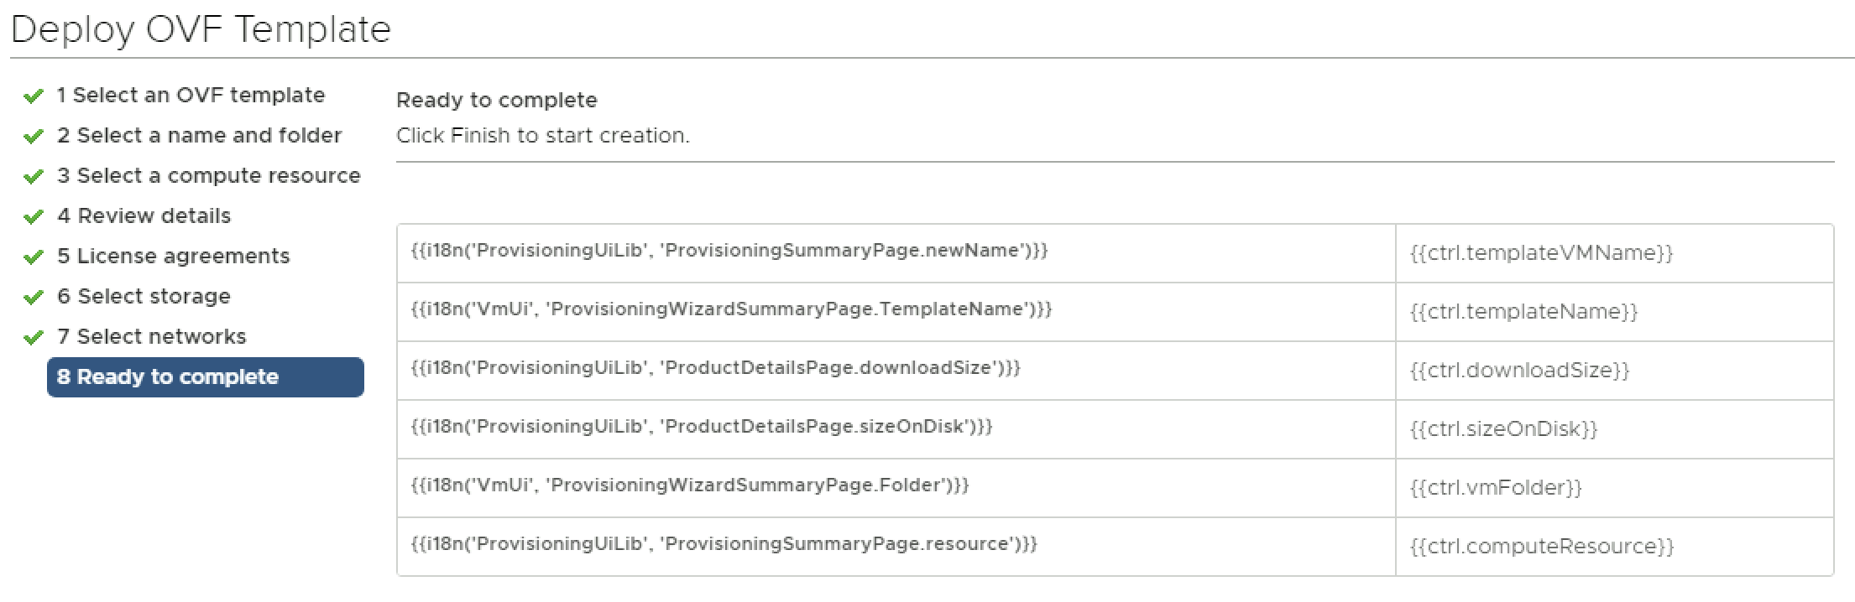Image resolution: width=1855 pixels, height=602 pixels.
Task: Navigate to step 6 Select storage
Action: click(x=144, y=297)
